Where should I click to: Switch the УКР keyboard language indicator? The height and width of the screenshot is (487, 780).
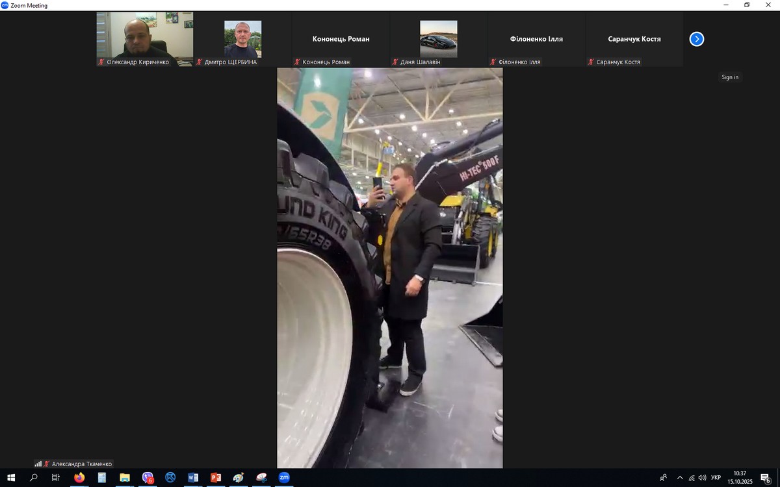[x=716, y=478]
